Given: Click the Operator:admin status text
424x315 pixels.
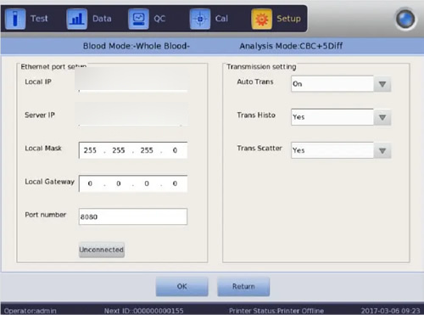Looking at the screenshot, I should pos(30,311).
